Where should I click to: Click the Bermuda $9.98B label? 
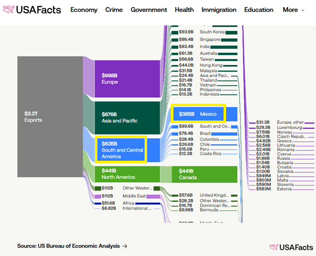199,210
